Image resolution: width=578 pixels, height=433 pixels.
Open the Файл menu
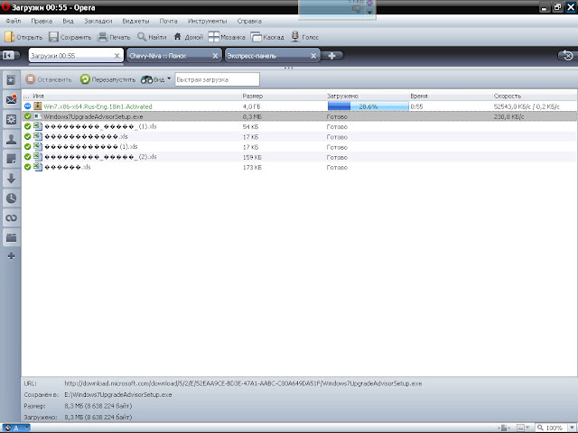[14, 21]
